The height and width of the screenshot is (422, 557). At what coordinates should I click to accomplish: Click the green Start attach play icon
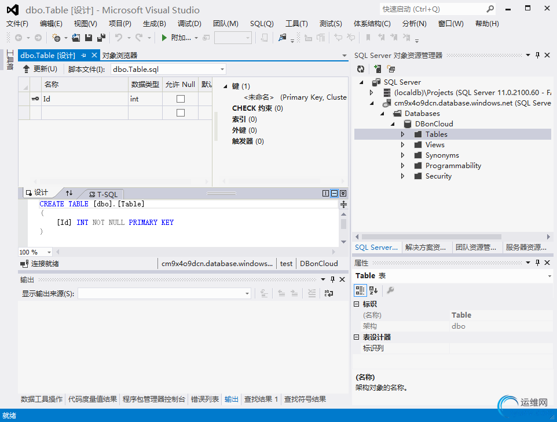point(164,38)
